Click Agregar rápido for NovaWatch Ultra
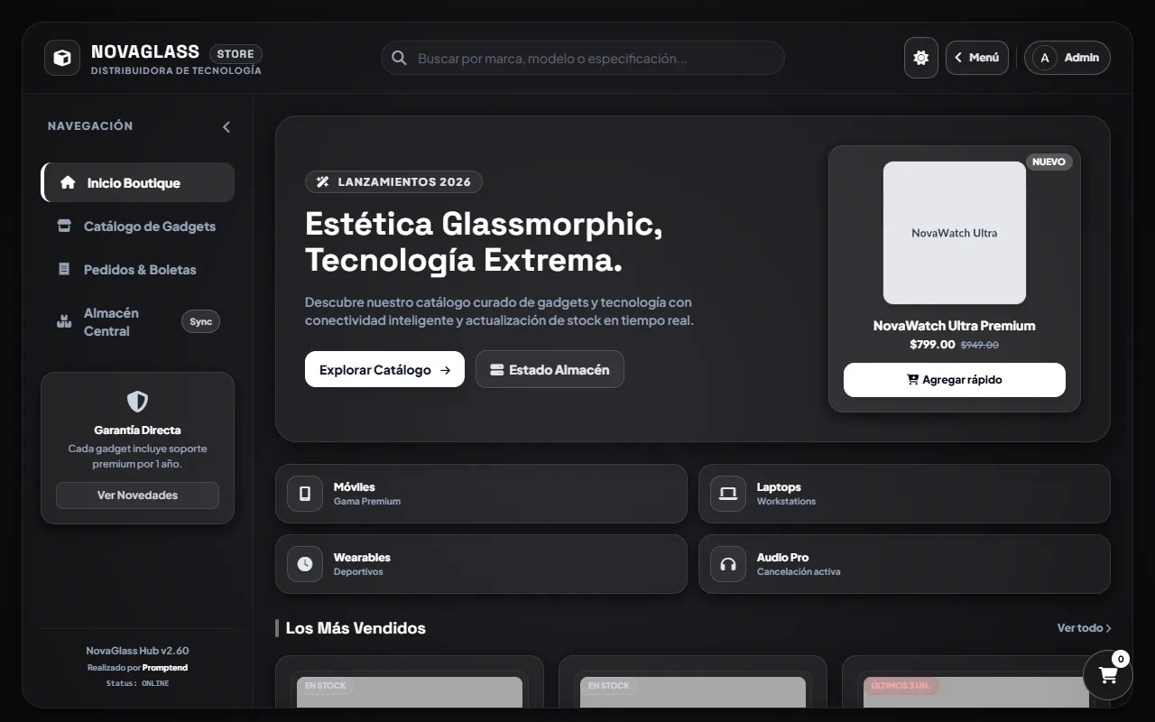This screenshot has height=722, width=1155. click(954, 380)
